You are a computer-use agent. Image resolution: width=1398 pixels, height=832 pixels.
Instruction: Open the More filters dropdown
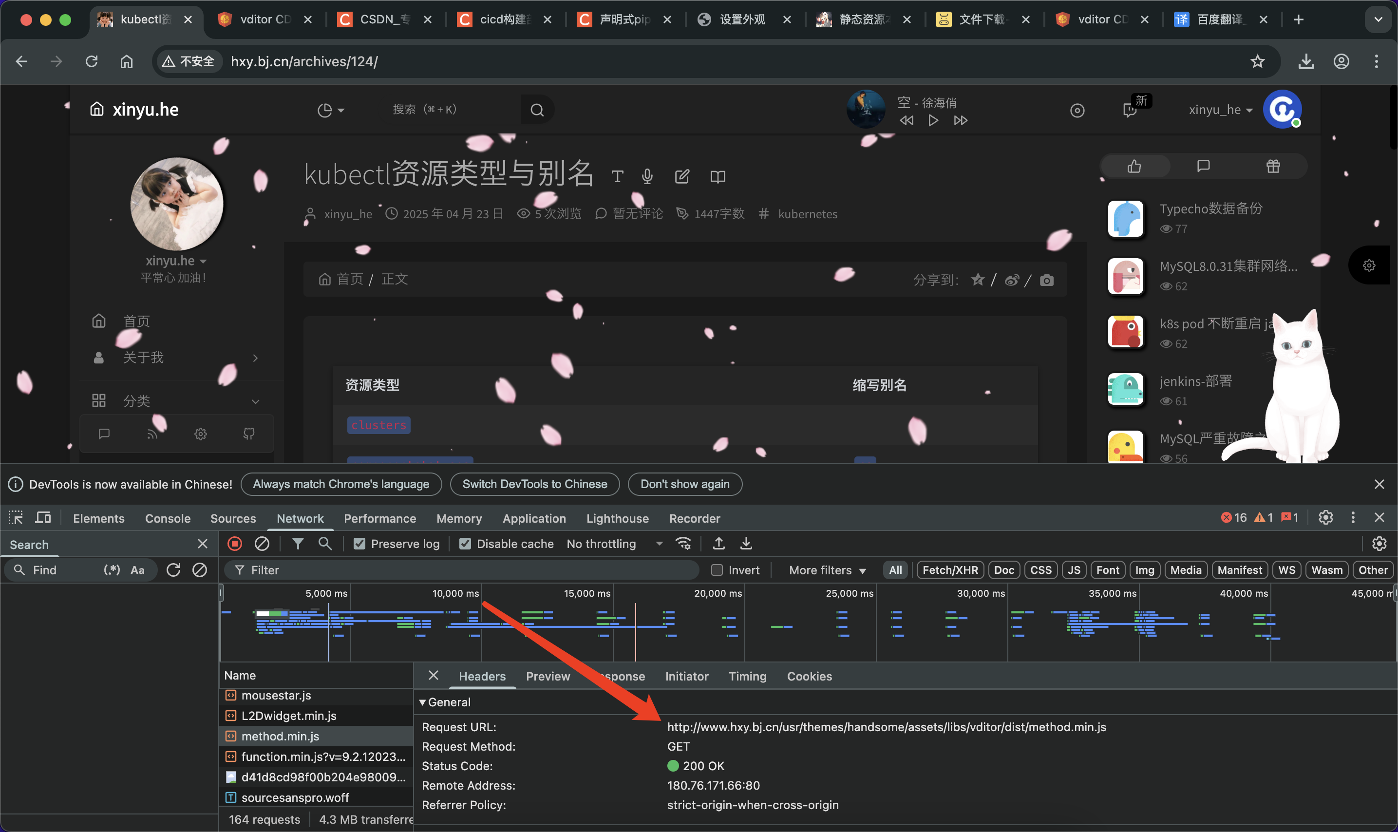pos(828,569)
